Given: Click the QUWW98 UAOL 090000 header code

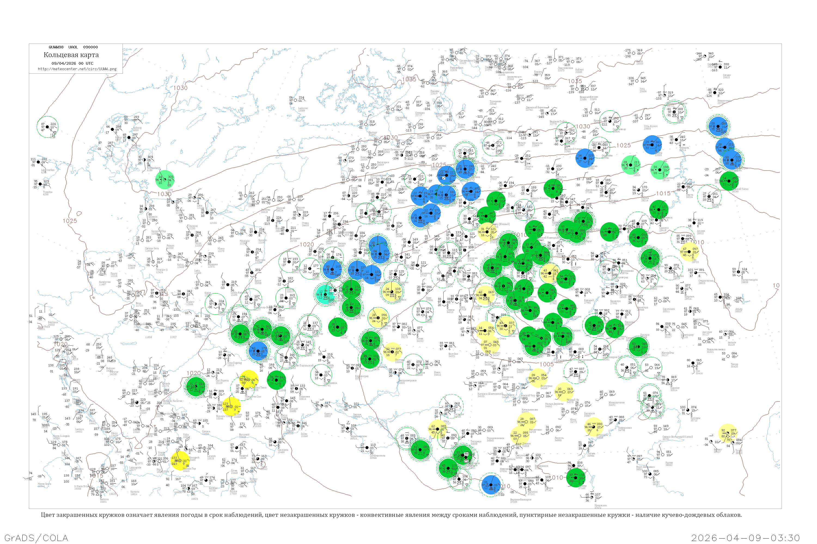Looking at the screenshot, I should (73, 47).
